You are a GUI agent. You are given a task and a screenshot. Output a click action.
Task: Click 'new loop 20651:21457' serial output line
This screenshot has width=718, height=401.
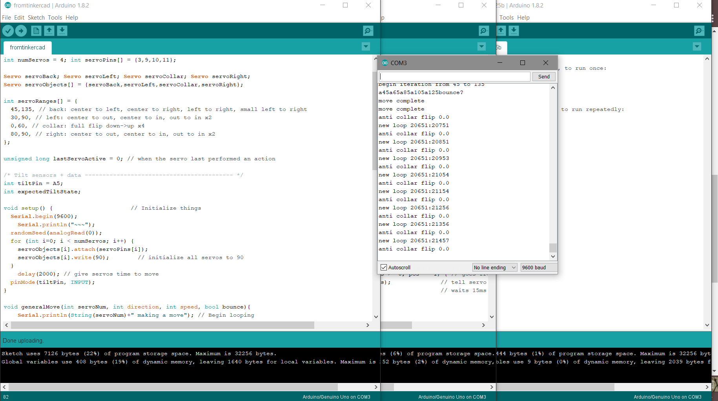click(414, 241)
